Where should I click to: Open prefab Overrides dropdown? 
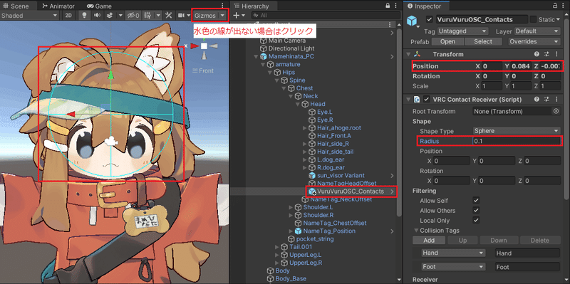(x=534, y=41)
